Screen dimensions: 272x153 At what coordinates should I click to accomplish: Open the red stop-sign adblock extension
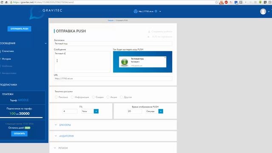[226, 2]
